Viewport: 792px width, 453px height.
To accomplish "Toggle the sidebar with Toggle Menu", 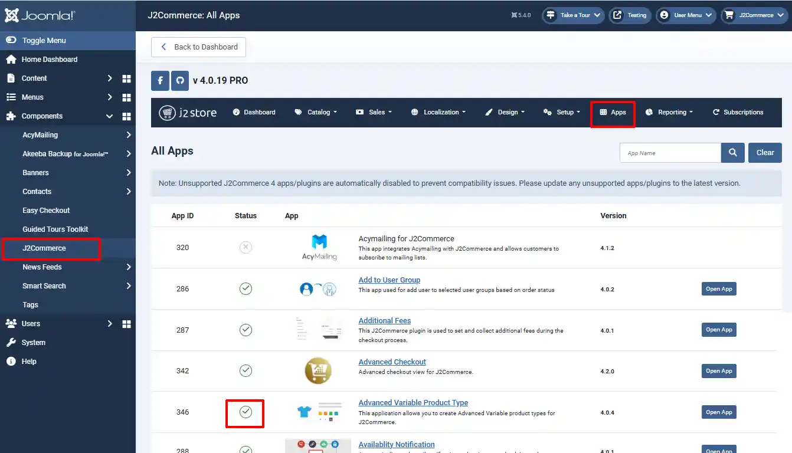I will (x=68, y=41).
